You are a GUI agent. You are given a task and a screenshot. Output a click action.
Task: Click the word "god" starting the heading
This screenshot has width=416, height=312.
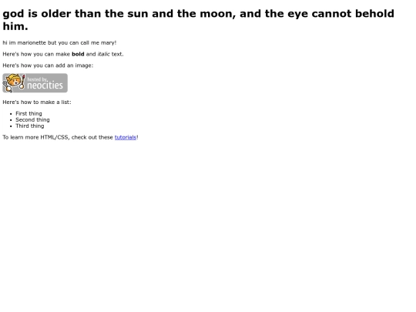pos(13,14)
